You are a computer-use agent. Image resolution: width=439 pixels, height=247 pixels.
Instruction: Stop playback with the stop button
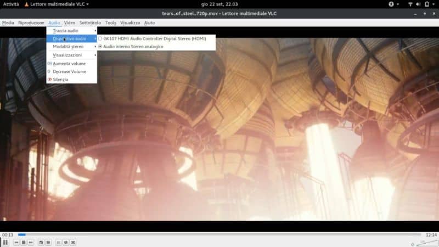(24, 242)
